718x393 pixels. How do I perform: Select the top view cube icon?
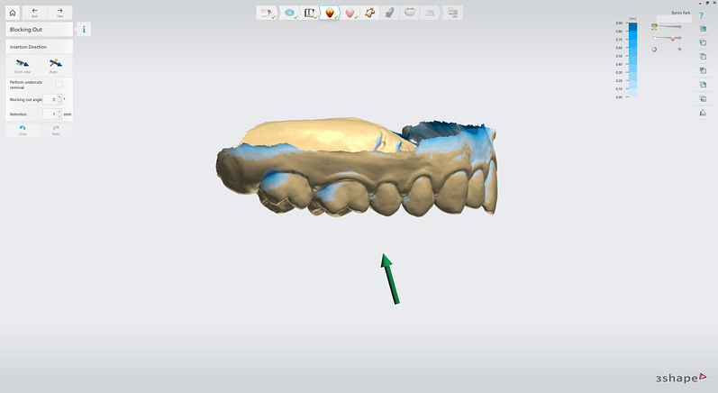pyautogui.click(x=702, y=29)
